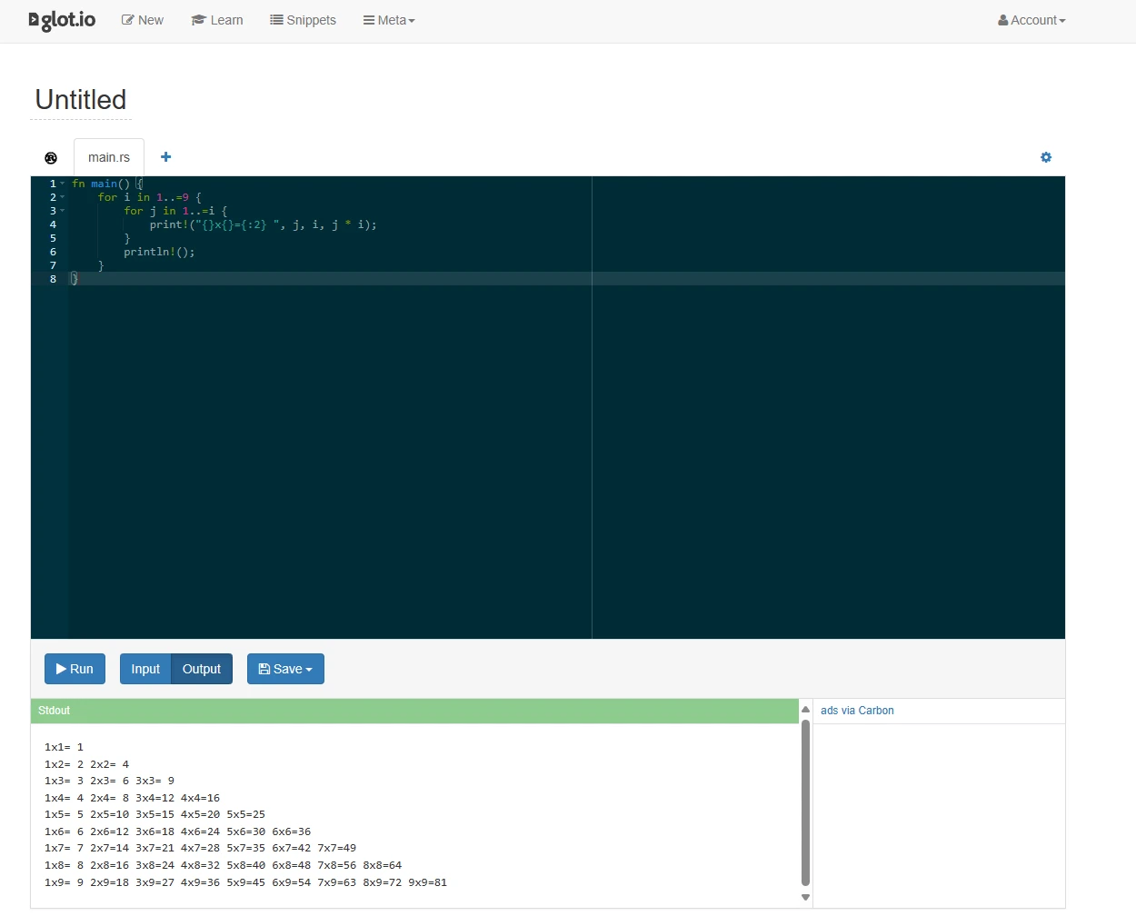This screenshot has height=916, width=1136.
Task: Click the stdout scrollbar down arrow
Action: (x=805, y=897)
